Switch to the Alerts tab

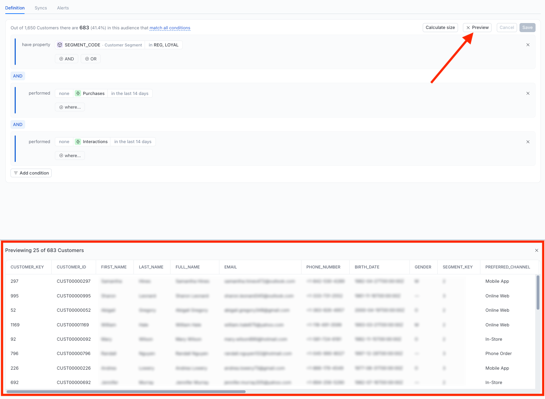click(x=63, y=8)
